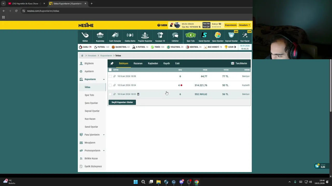Click the taskbar volume icon
The image size is (332, 186).
click(x=310, y=182)
